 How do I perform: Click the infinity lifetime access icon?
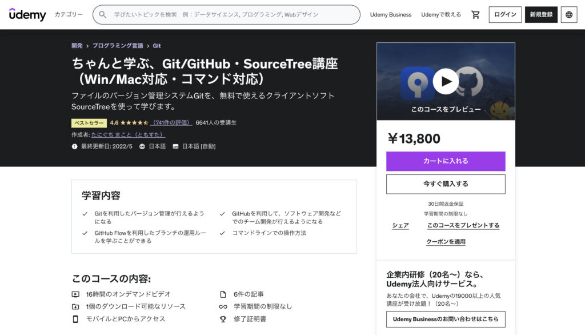tap(223, 306)
